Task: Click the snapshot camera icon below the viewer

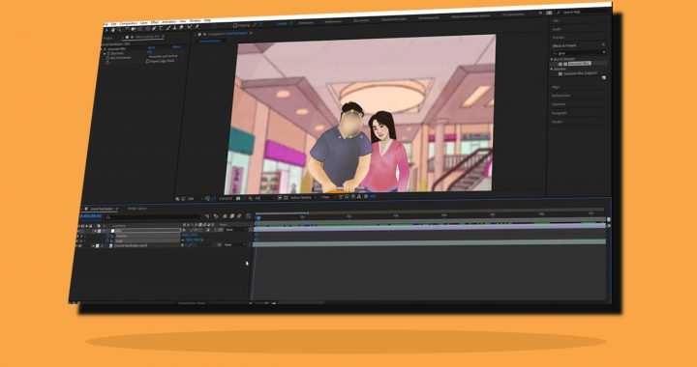Action: pyautogui.click(x=238, y=199)
